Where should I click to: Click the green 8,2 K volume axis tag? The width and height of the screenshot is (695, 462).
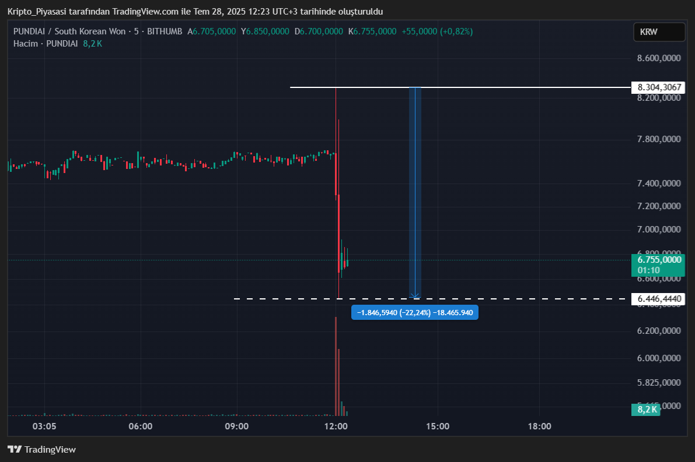click(x=647, y=410)
